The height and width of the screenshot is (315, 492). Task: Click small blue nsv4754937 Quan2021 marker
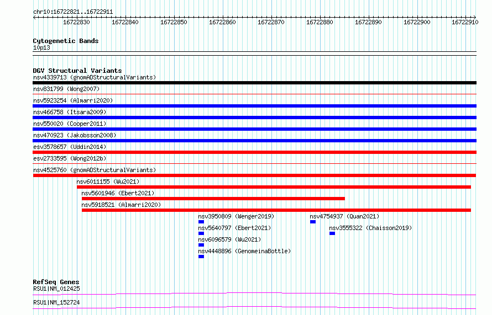pyautogui.click(x=313, y=222)
